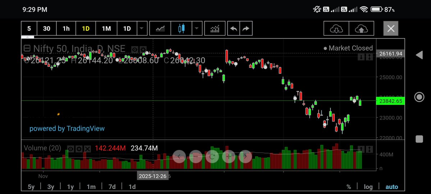Zoom in using the round plus button

tap(229, 157)
